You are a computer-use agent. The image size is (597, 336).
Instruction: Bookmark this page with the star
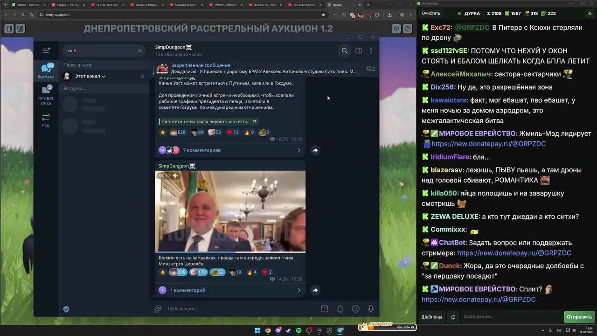[x=323, y=14]
